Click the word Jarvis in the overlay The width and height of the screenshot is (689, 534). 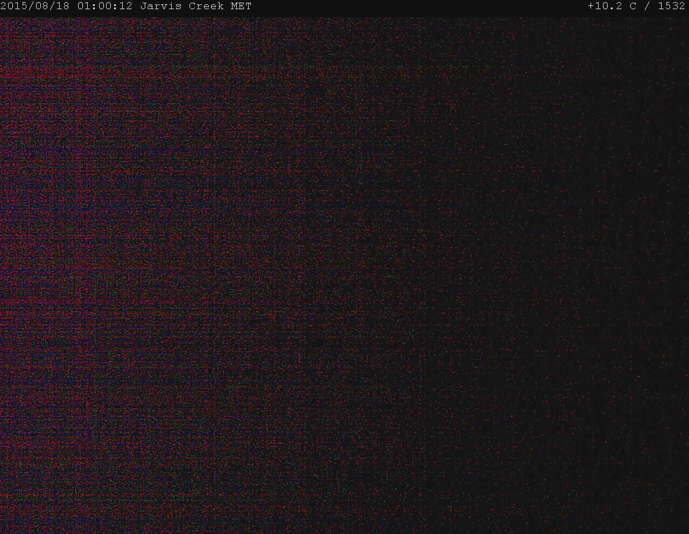coord(161,6)
